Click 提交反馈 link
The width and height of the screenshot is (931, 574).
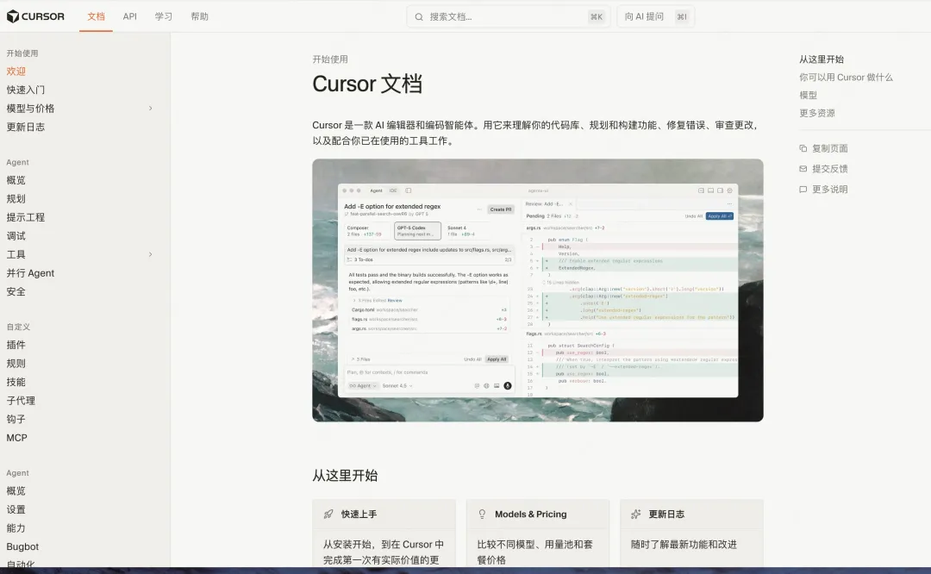pyautogui.click(x=830, y=169)
